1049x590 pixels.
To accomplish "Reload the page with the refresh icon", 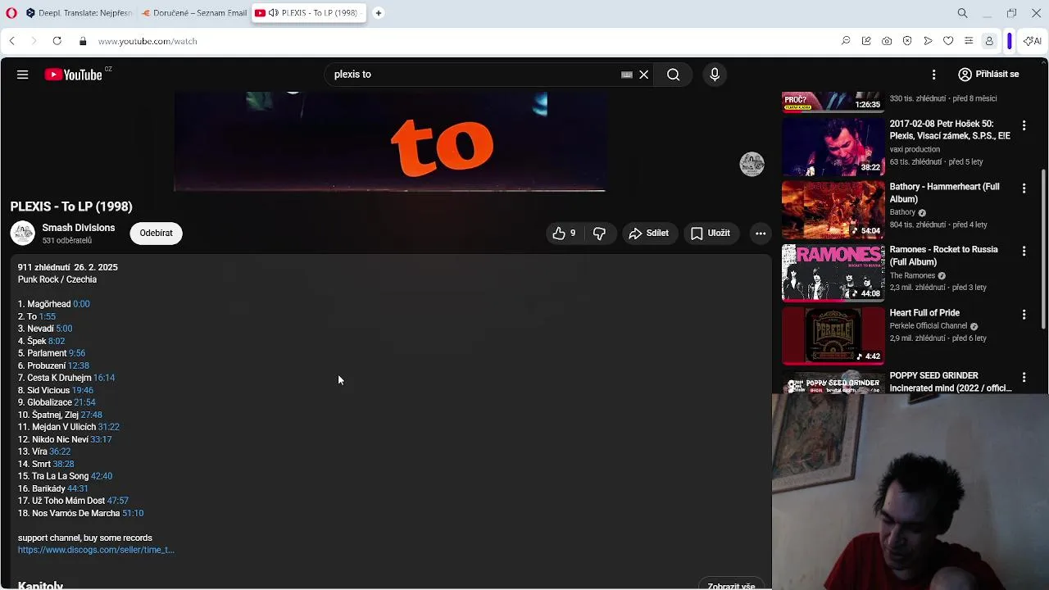I will coord(57,41).
